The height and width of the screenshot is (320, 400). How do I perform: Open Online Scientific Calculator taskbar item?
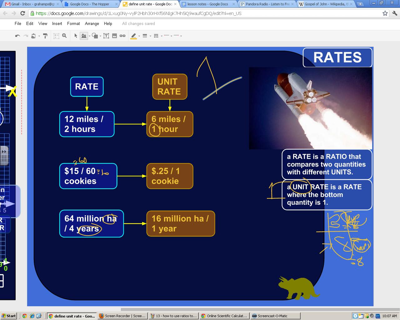[225, 316]
